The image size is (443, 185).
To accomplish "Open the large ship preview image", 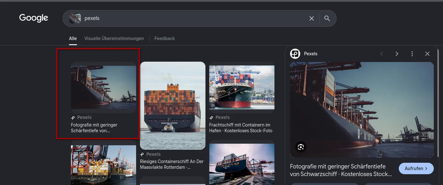I will pos(362,110).
